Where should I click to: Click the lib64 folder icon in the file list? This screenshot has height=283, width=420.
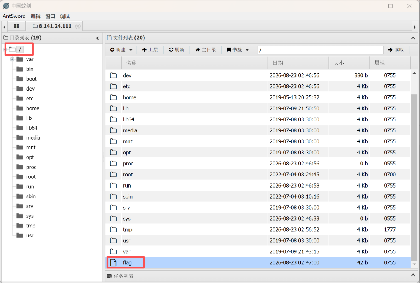[x=113, y=119]
